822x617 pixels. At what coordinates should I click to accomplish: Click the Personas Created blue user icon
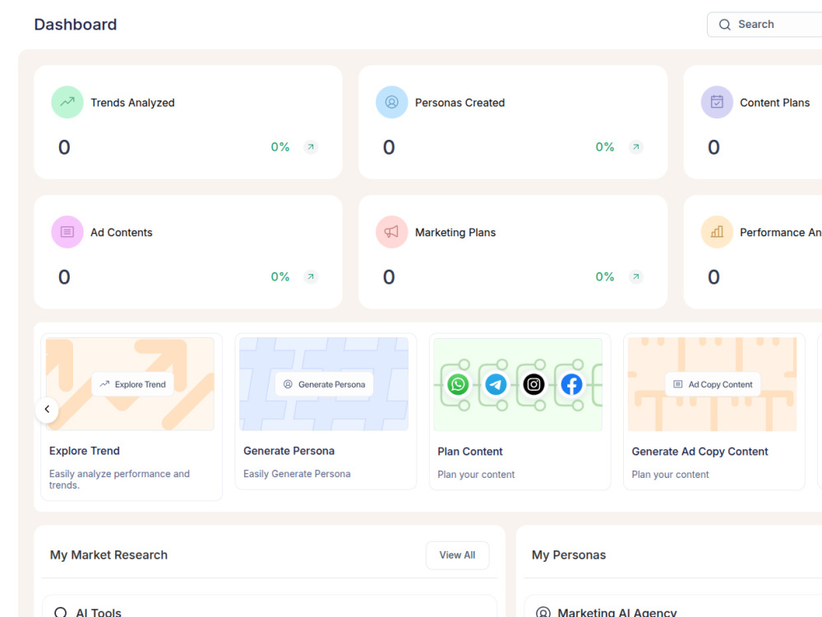click(x=391, y=102)
